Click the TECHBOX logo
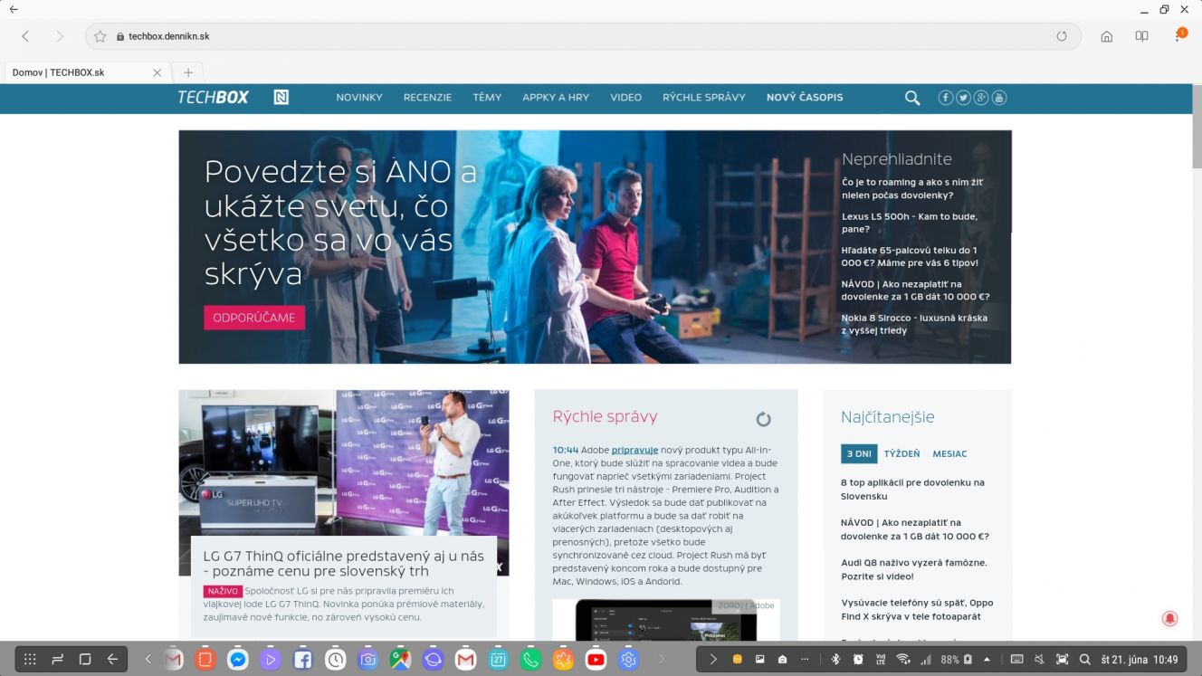Screen dimensions: 1202x676 (213, 97)
